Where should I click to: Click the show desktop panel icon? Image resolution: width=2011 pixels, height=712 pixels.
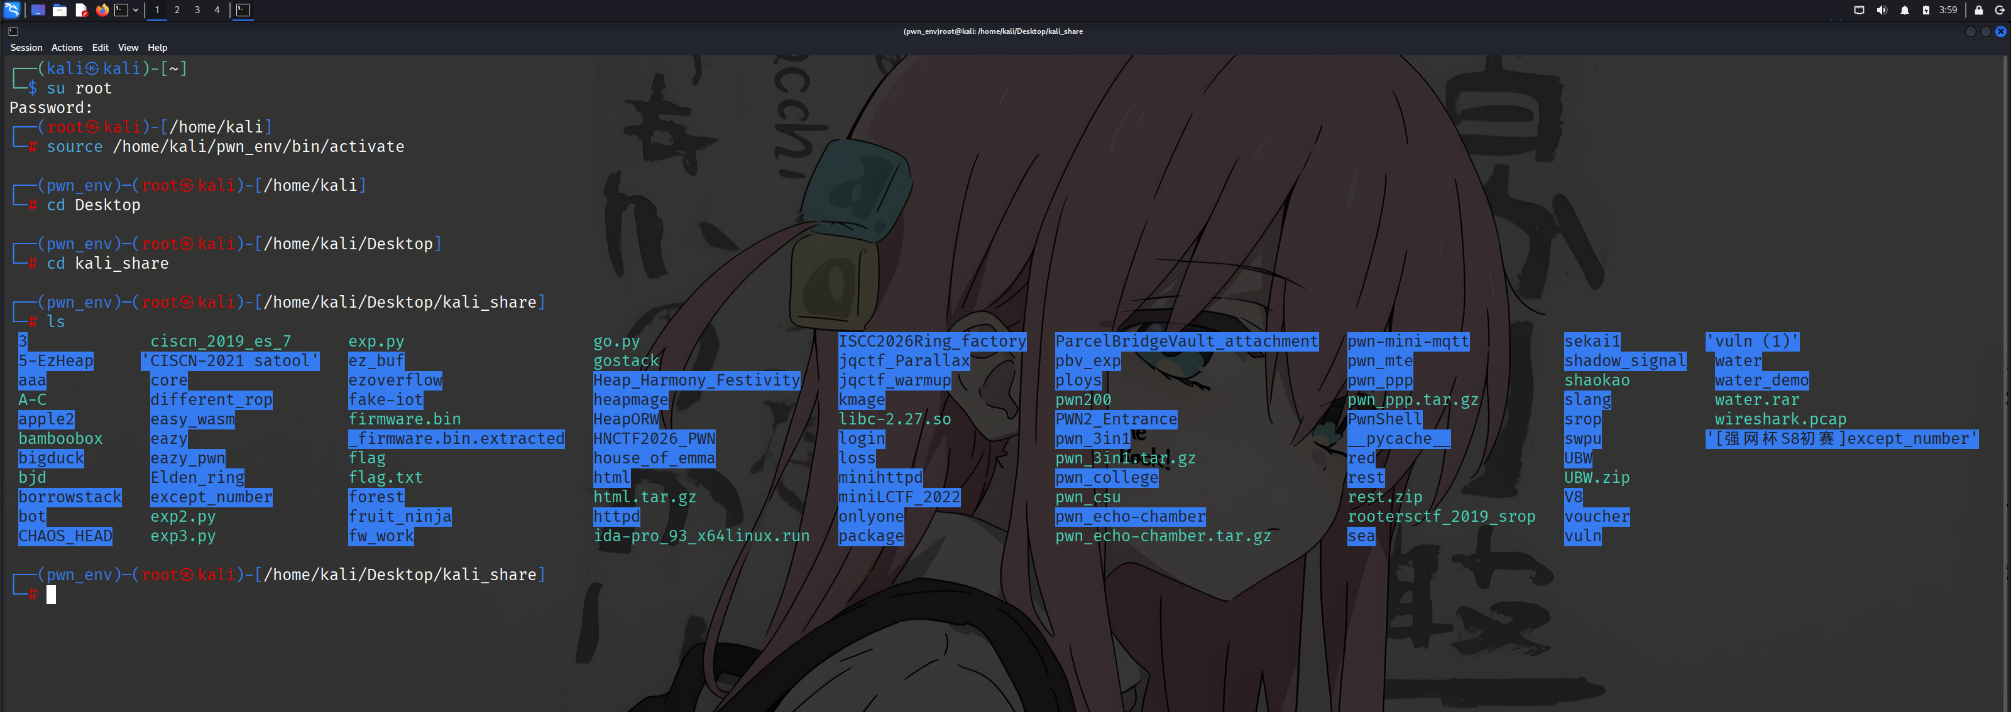click(38, 10)
